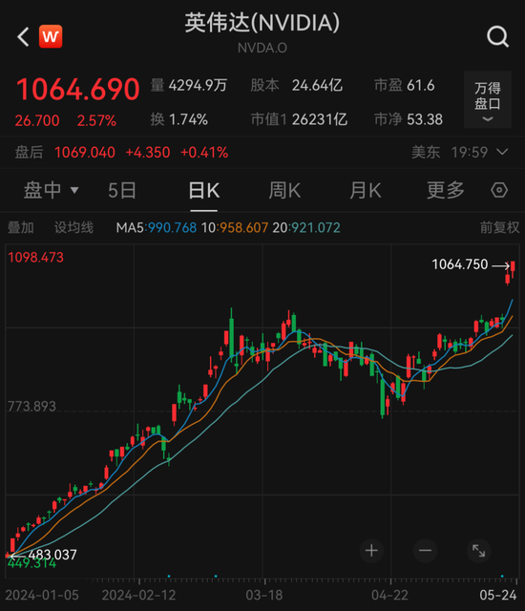The image size is (525, 611).
Task: Expand chart to fullscreen with arrows icon
Action: click(478, 551)
